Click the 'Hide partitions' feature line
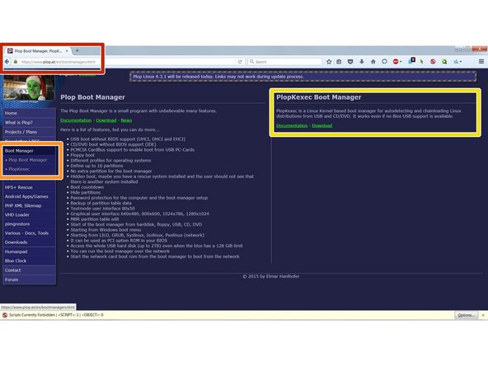Image resolution: width=488 pixels, height=366 pixels. [x=85, y=192]
